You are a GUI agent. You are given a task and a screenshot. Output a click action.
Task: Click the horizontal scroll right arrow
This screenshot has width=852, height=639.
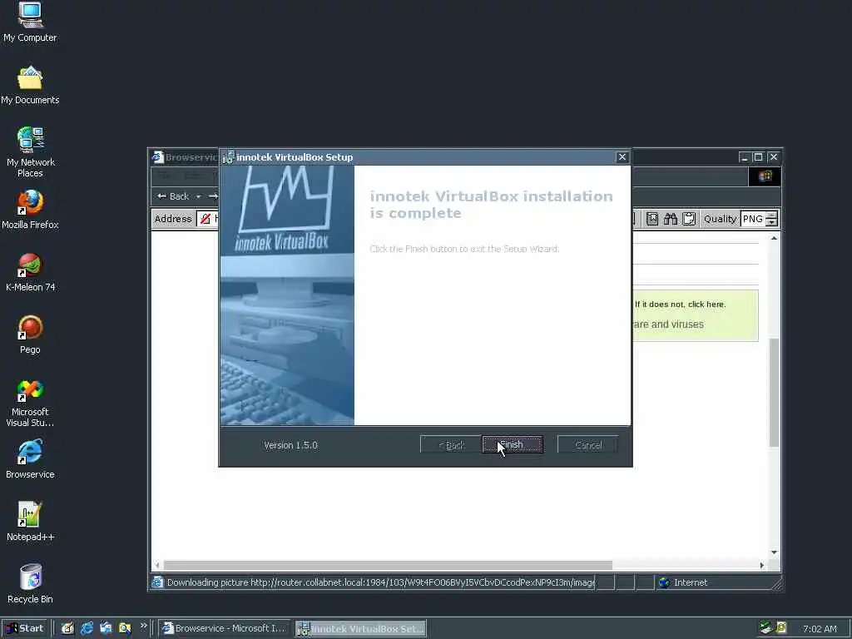pos(762,565)
